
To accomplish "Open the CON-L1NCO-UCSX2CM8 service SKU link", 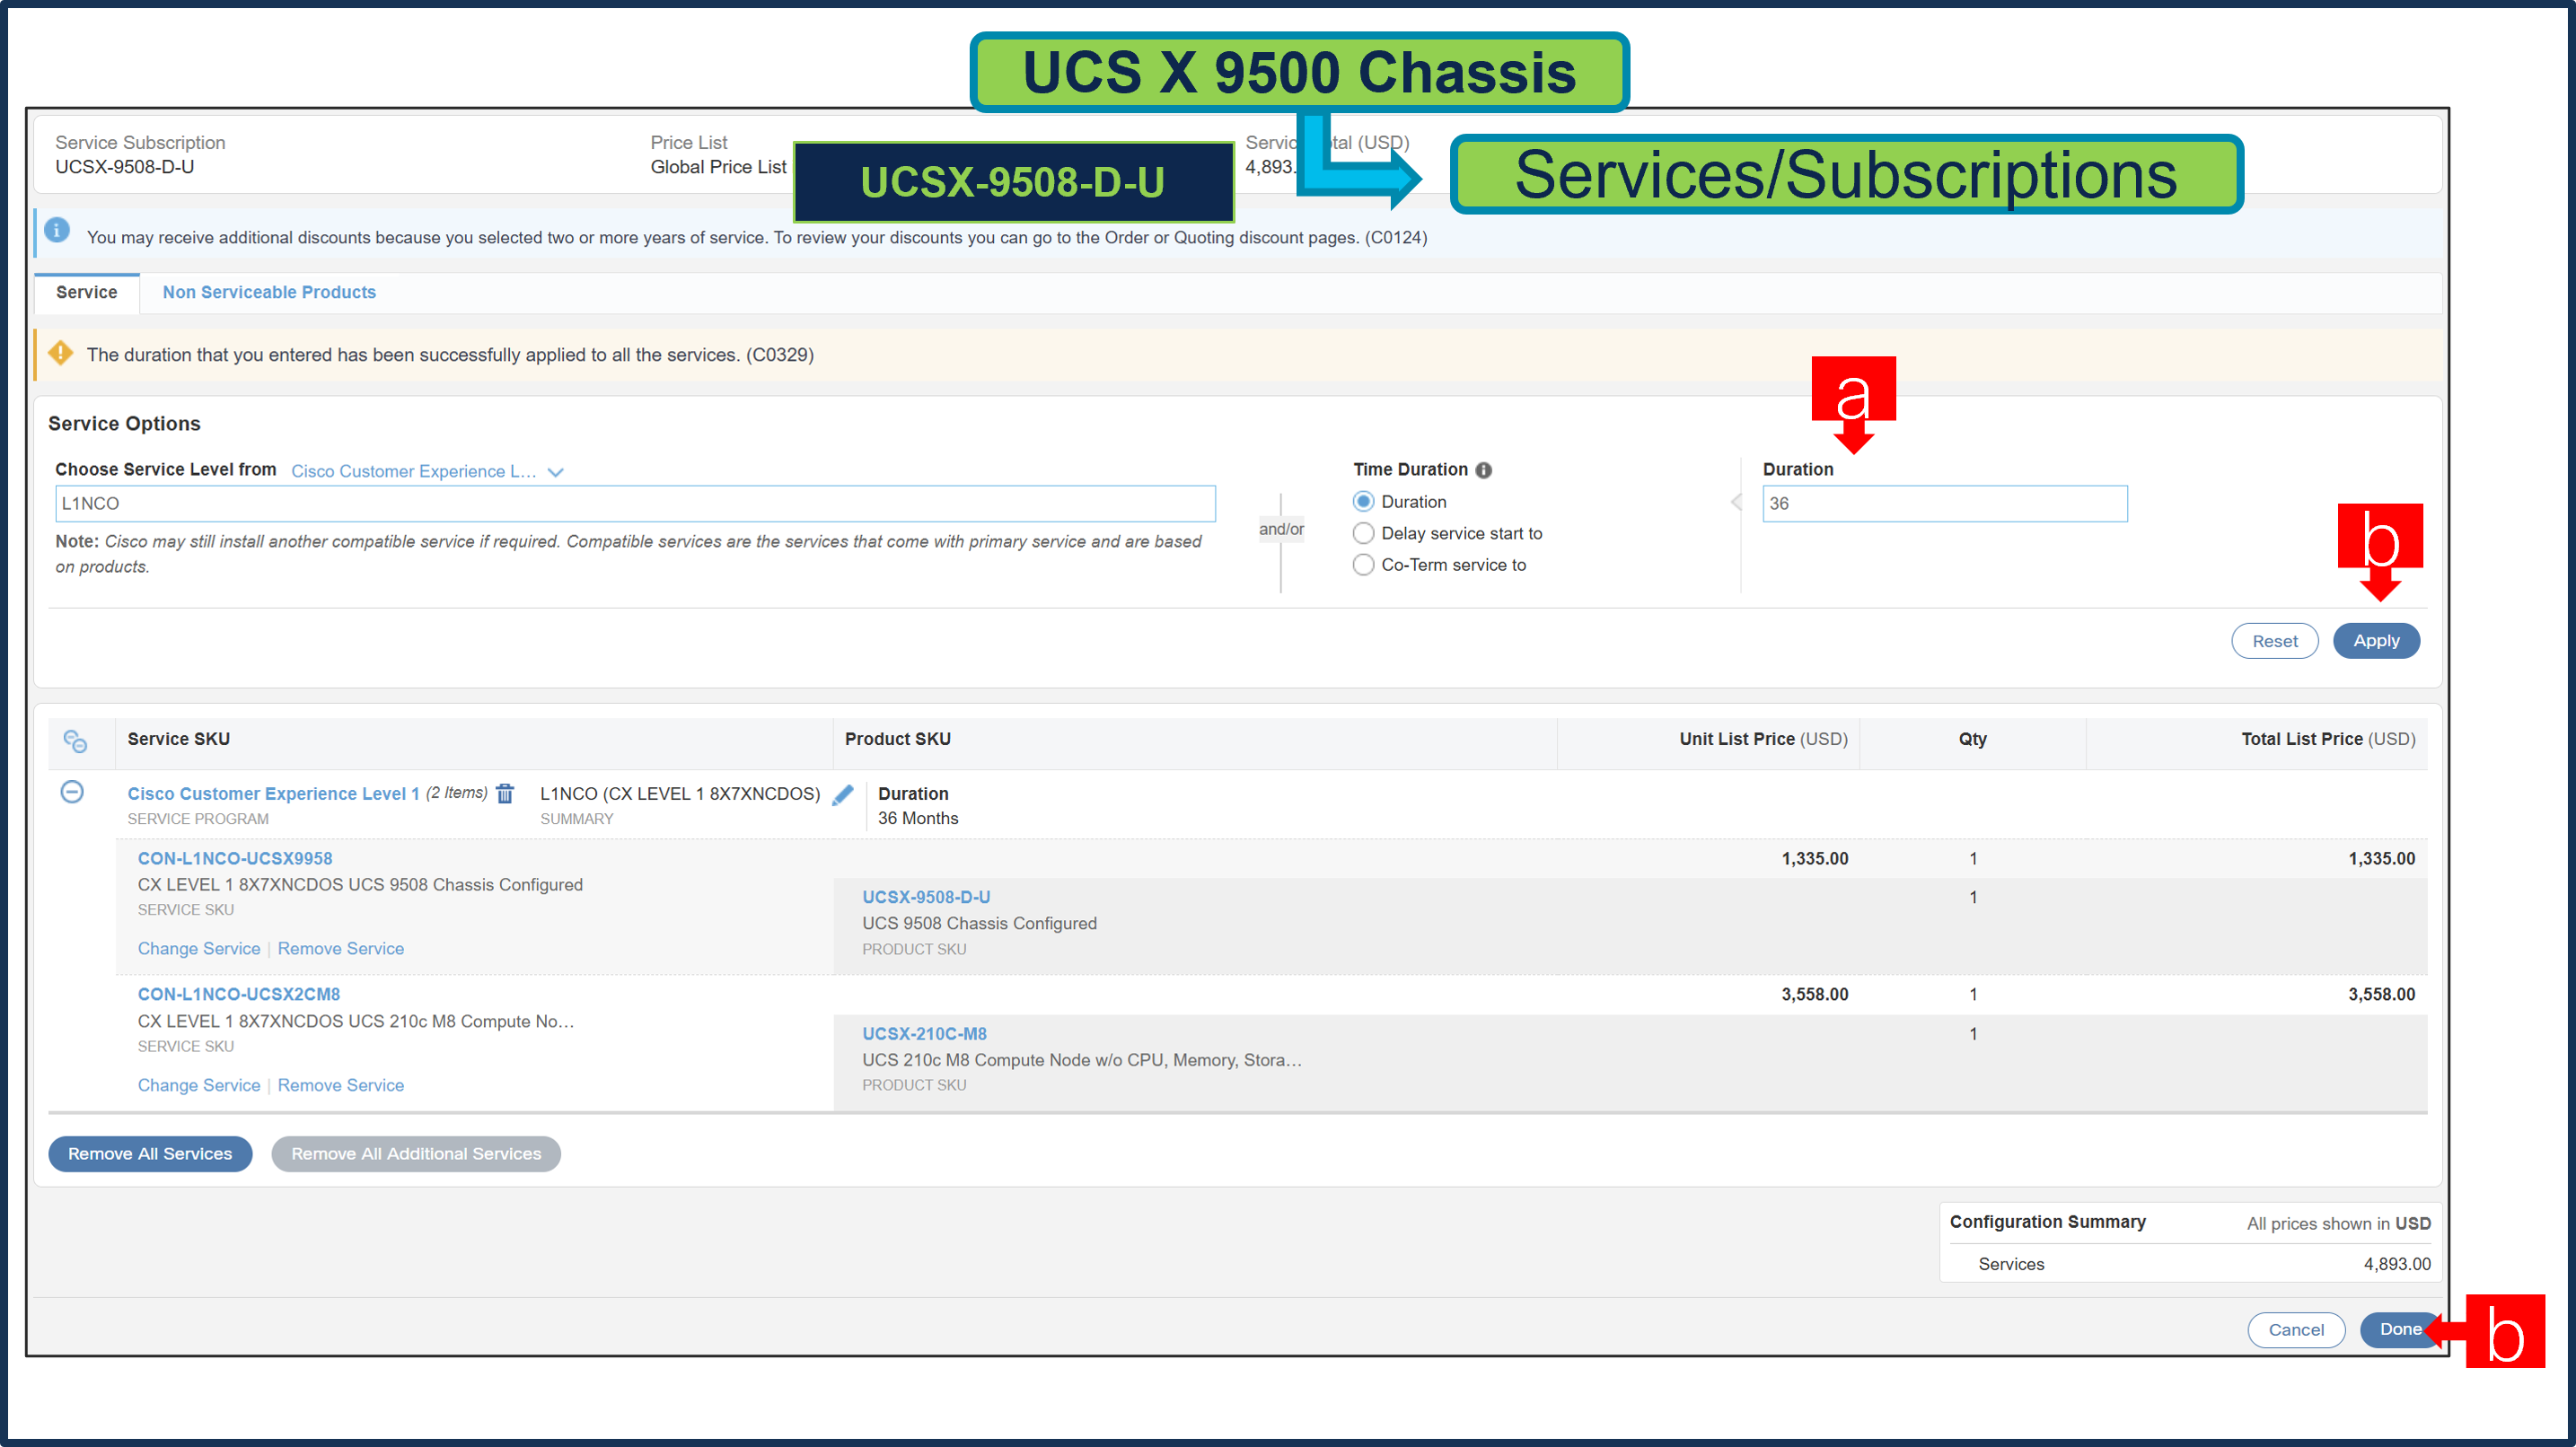I will pos(239,995).
